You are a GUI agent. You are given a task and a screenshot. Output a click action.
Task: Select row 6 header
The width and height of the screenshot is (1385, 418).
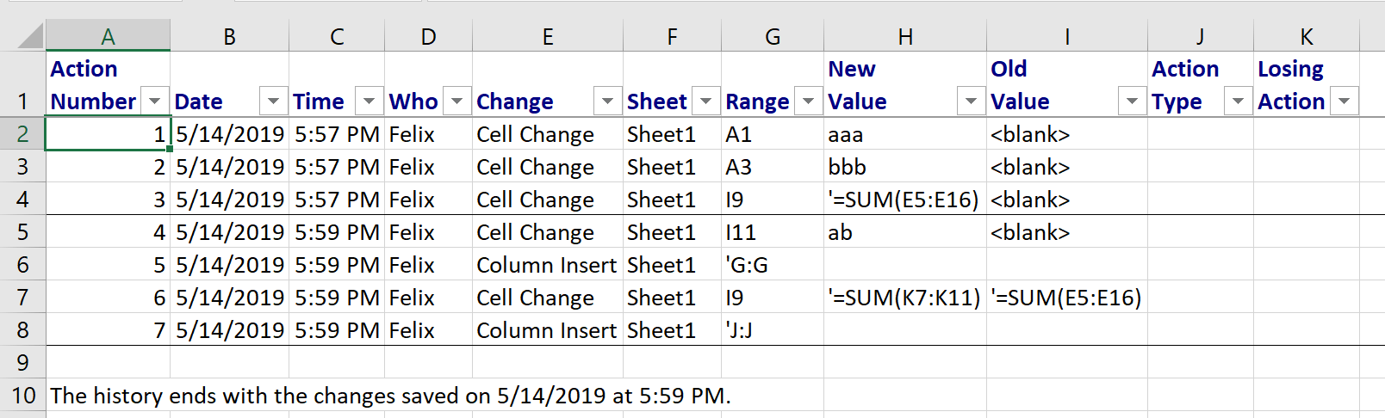(x=22, y=265)
